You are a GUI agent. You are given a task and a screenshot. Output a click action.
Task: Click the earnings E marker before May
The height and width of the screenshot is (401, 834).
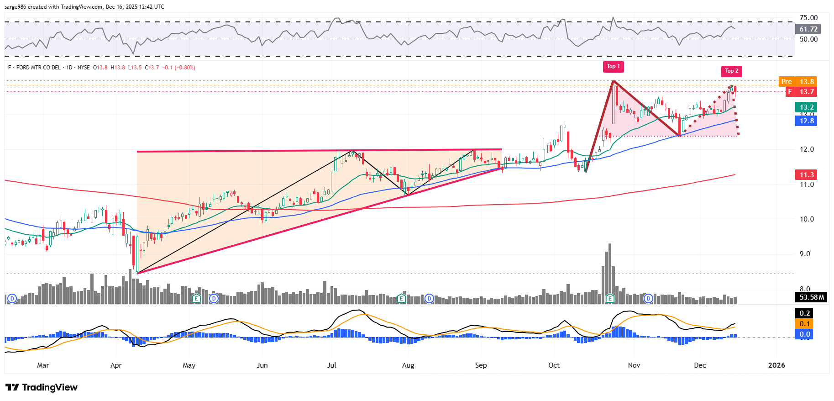coord(196,299)
